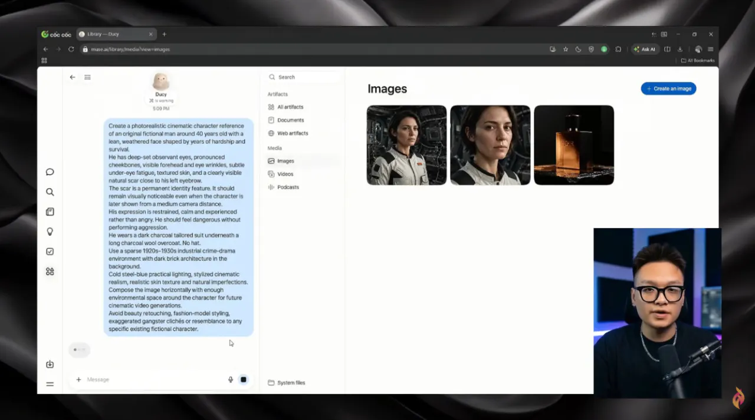This screenshot has height=420, width=755.
Task: Click the address bar URL
Action: tap(130, 49)
